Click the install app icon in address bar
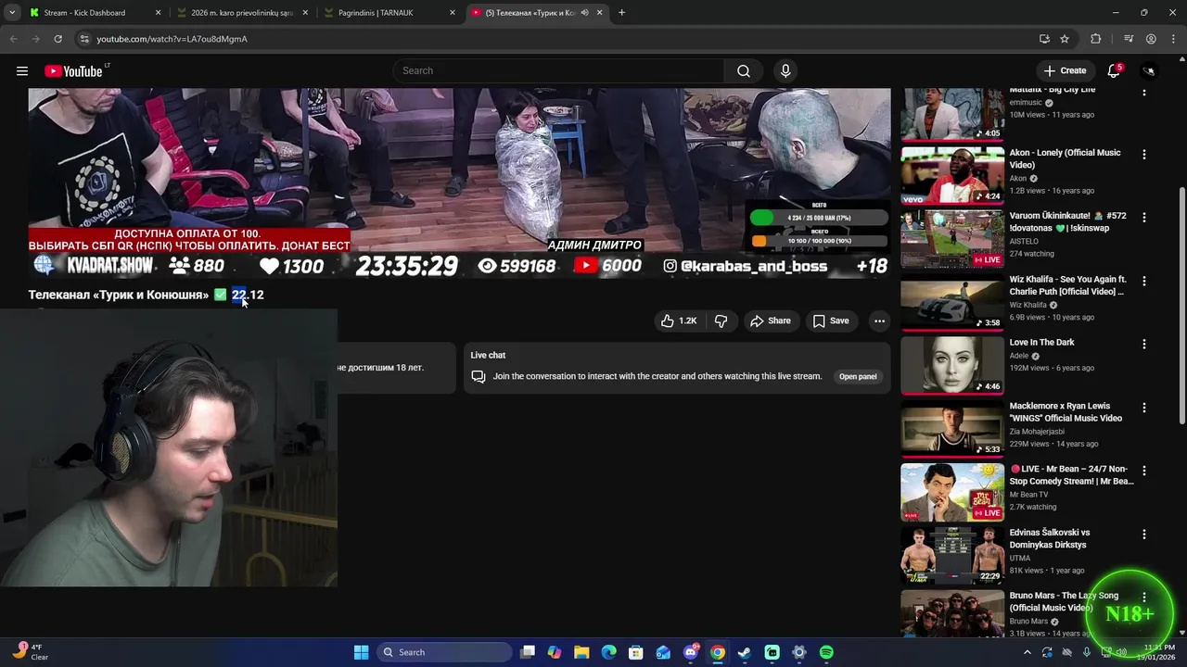This screenshot has height=667, width=1187. click(x=1044, y=39)
